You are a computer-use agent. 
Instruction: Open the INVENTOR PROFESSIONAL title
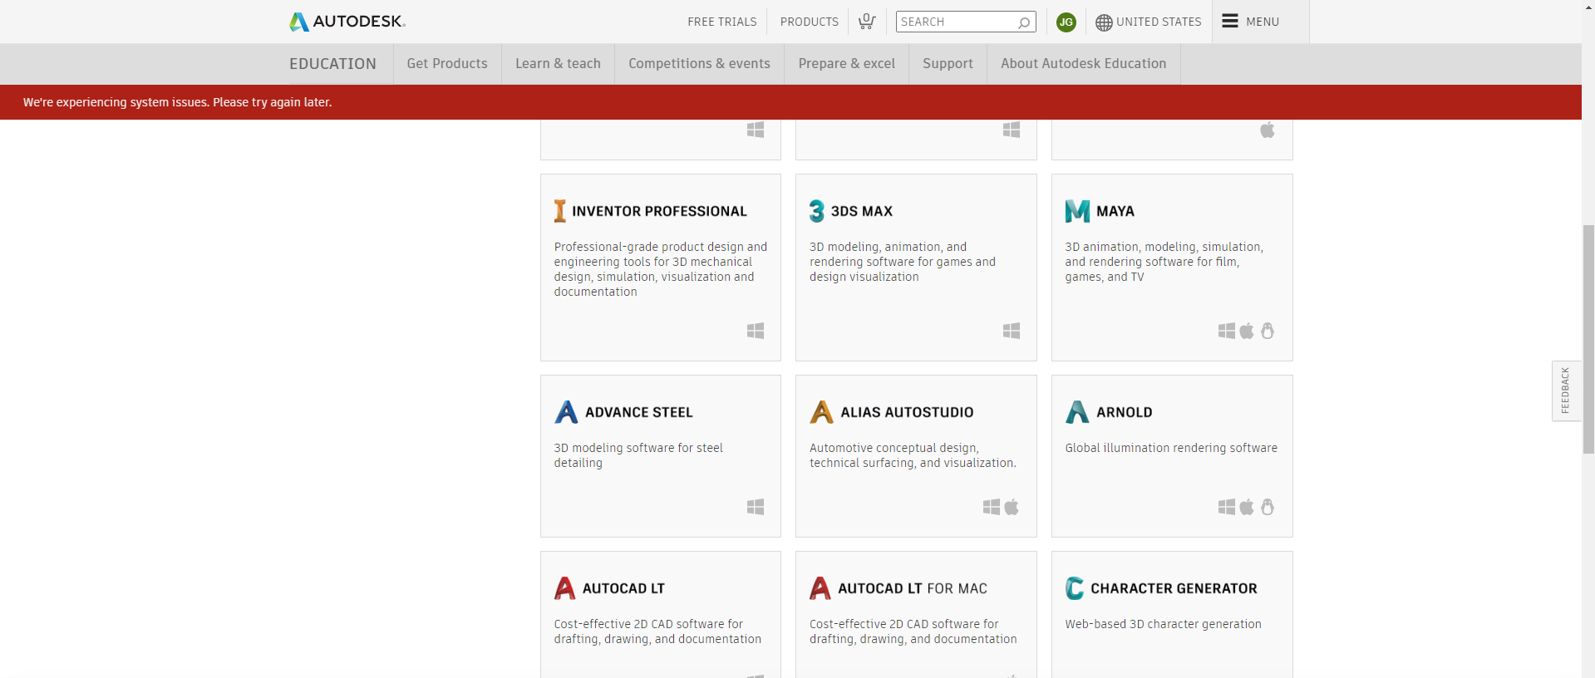659,211
